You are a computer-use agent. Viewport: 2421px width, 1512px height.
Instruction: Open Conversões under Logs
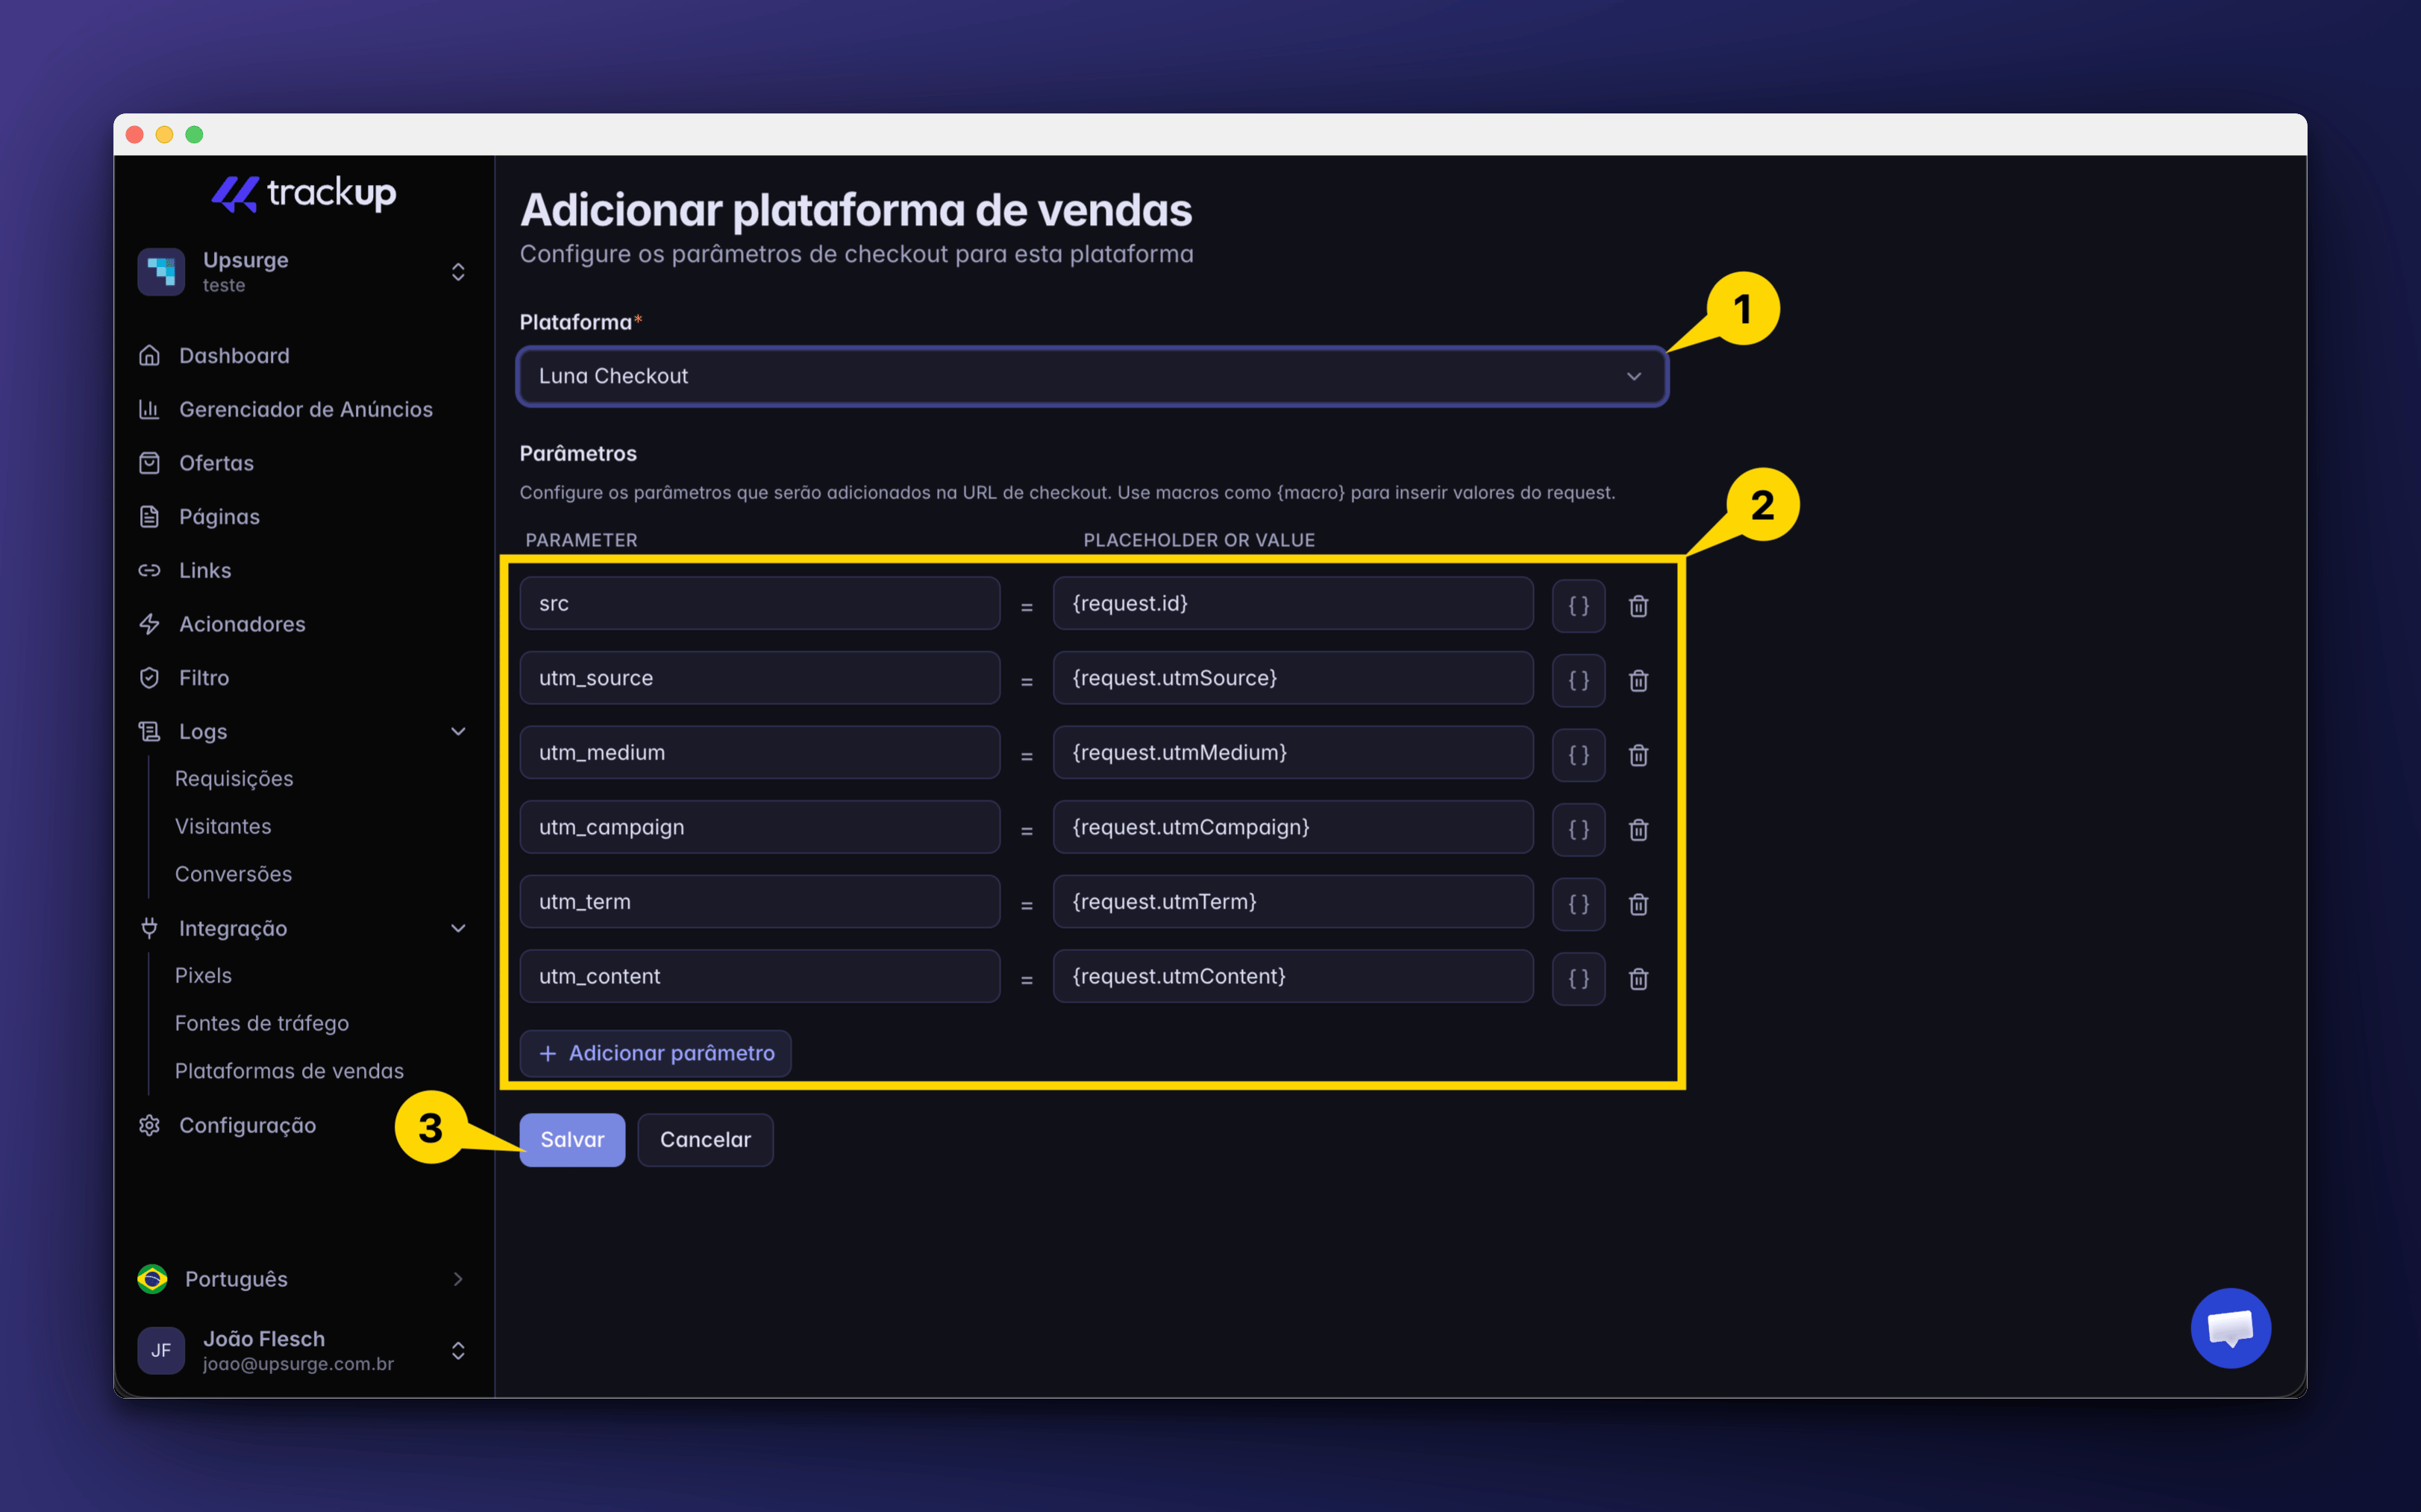pyautogui.click(x=233, y=874)
